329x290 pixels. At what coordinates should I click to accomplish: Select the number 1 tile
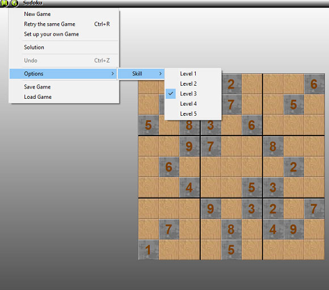coord(149,250)
